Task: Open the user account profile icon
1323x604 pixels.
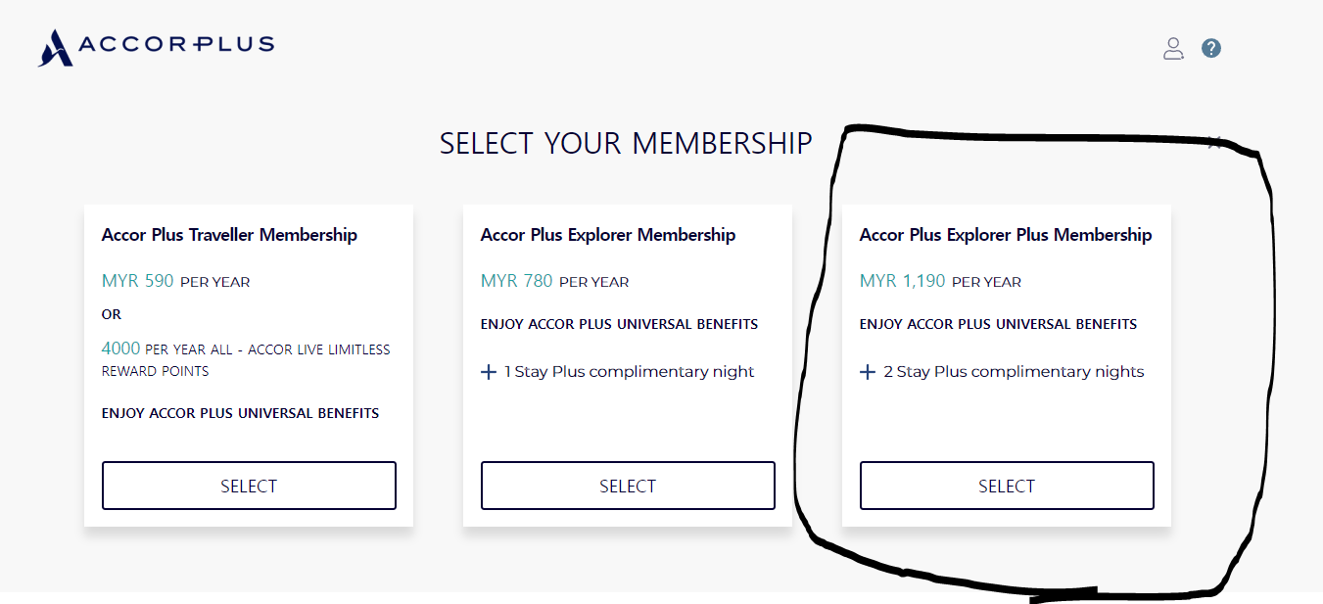Action: tap(1173, 48)
